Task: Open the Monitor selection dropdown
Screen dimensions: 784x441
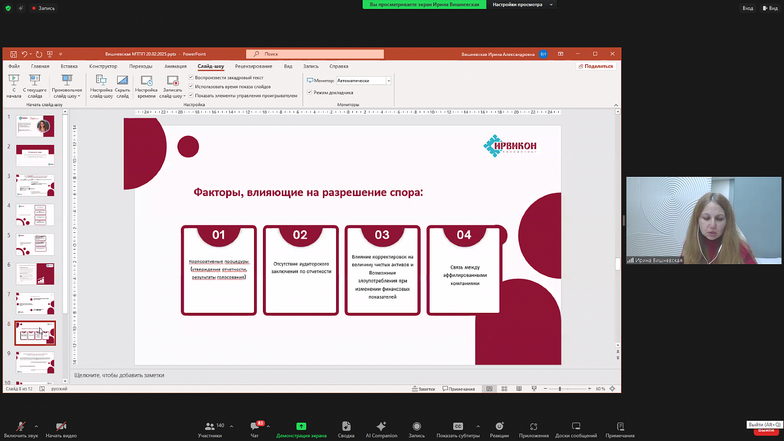Action: pyautogui.click(x=388, y=81)
